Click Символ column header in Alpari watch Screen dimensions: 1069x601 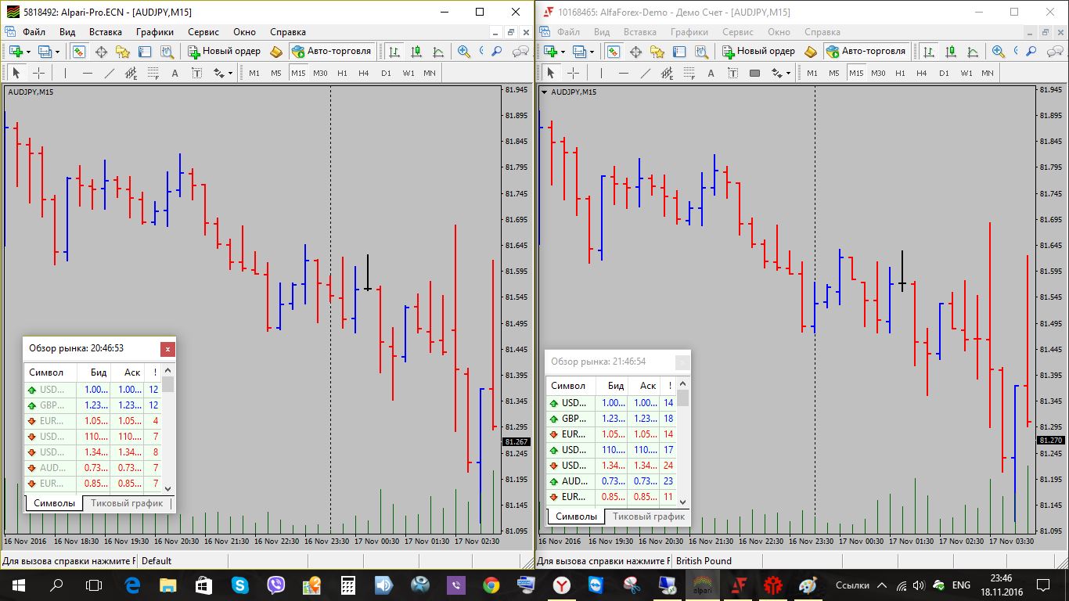coord(51,372)
